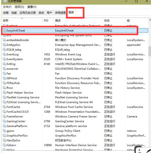Image resolution: width=151 pixels, height=153 pixels.
Task: Click the gear icon beside GarenaPlatform
Action: (4, 126)
